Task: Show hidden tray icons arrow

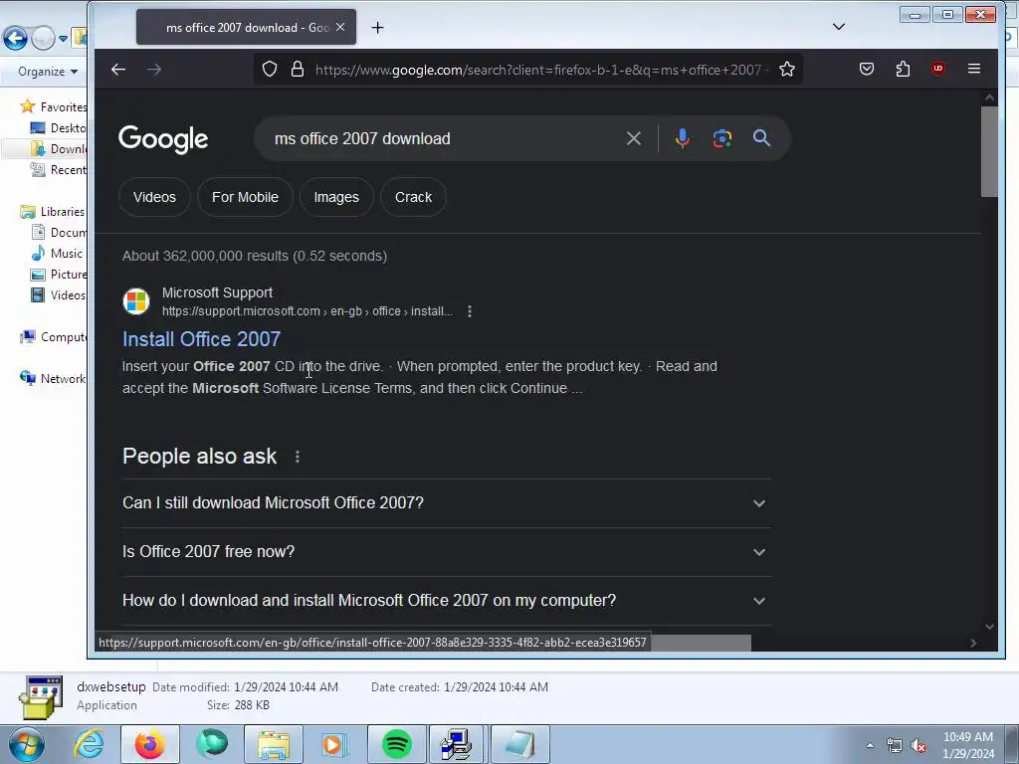Action: (x=870, y=745)
